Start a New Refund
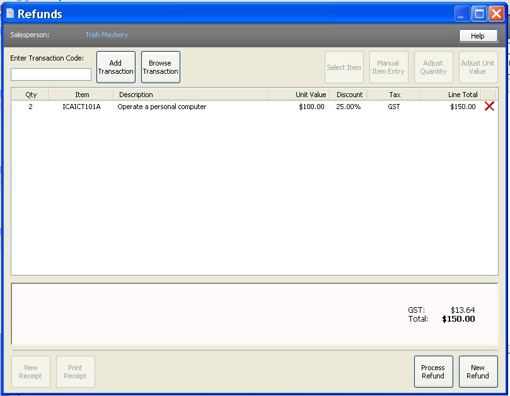510x396 pixels. coord(478,371)
